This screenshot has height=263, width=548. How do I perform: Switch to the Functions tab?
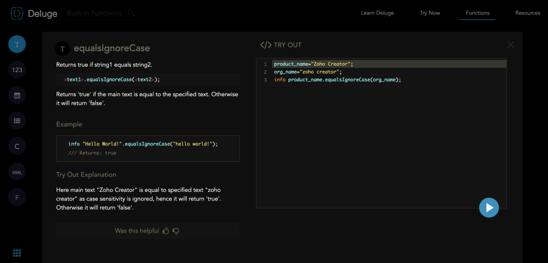[477, 13]
